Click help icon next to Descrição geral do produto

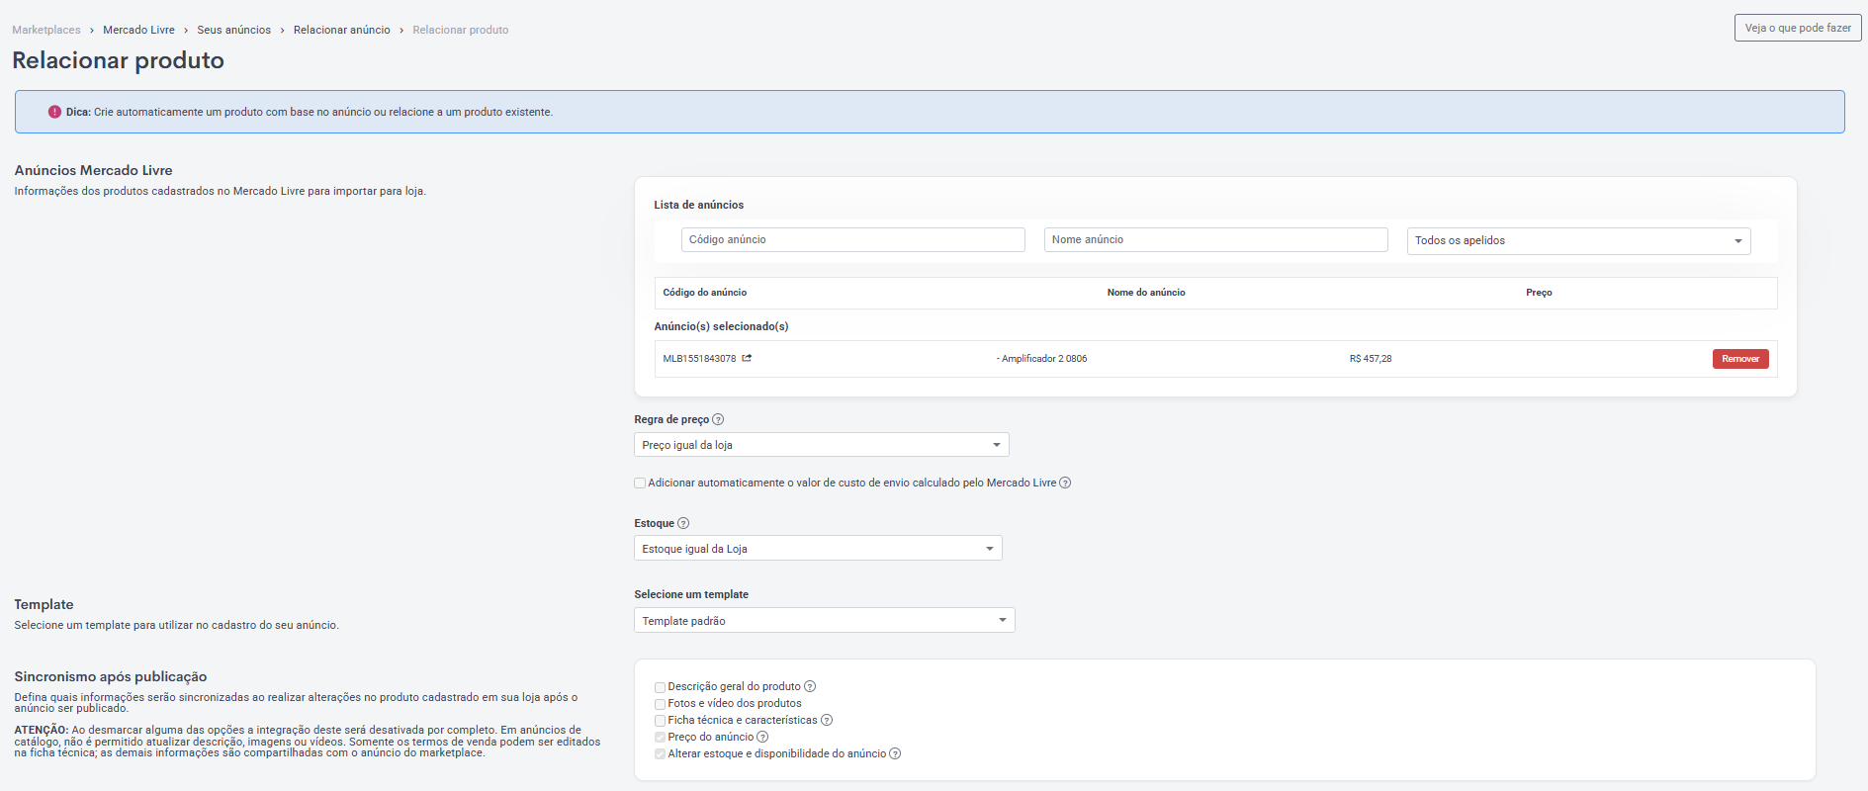coord(810,686)
